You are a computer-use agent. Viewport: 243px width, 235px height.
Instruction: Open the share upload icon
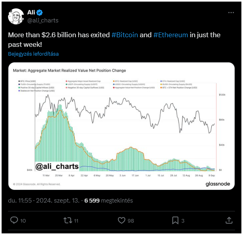pos(229,220)
